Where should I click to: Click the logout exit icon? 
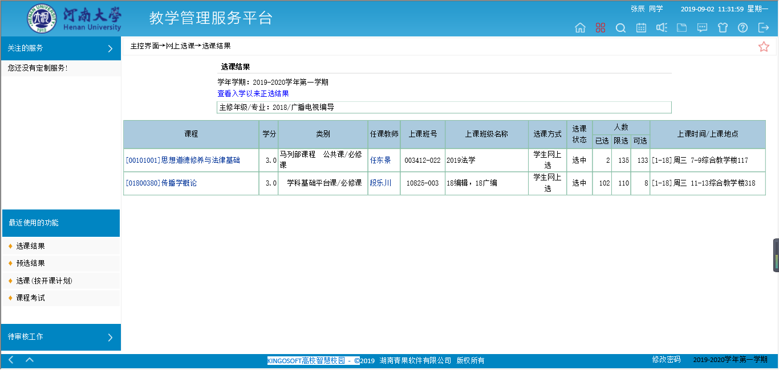[x=763, y=28]
